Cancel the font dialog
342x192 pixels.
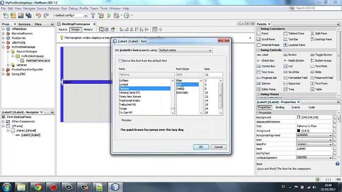pos(218,147)
